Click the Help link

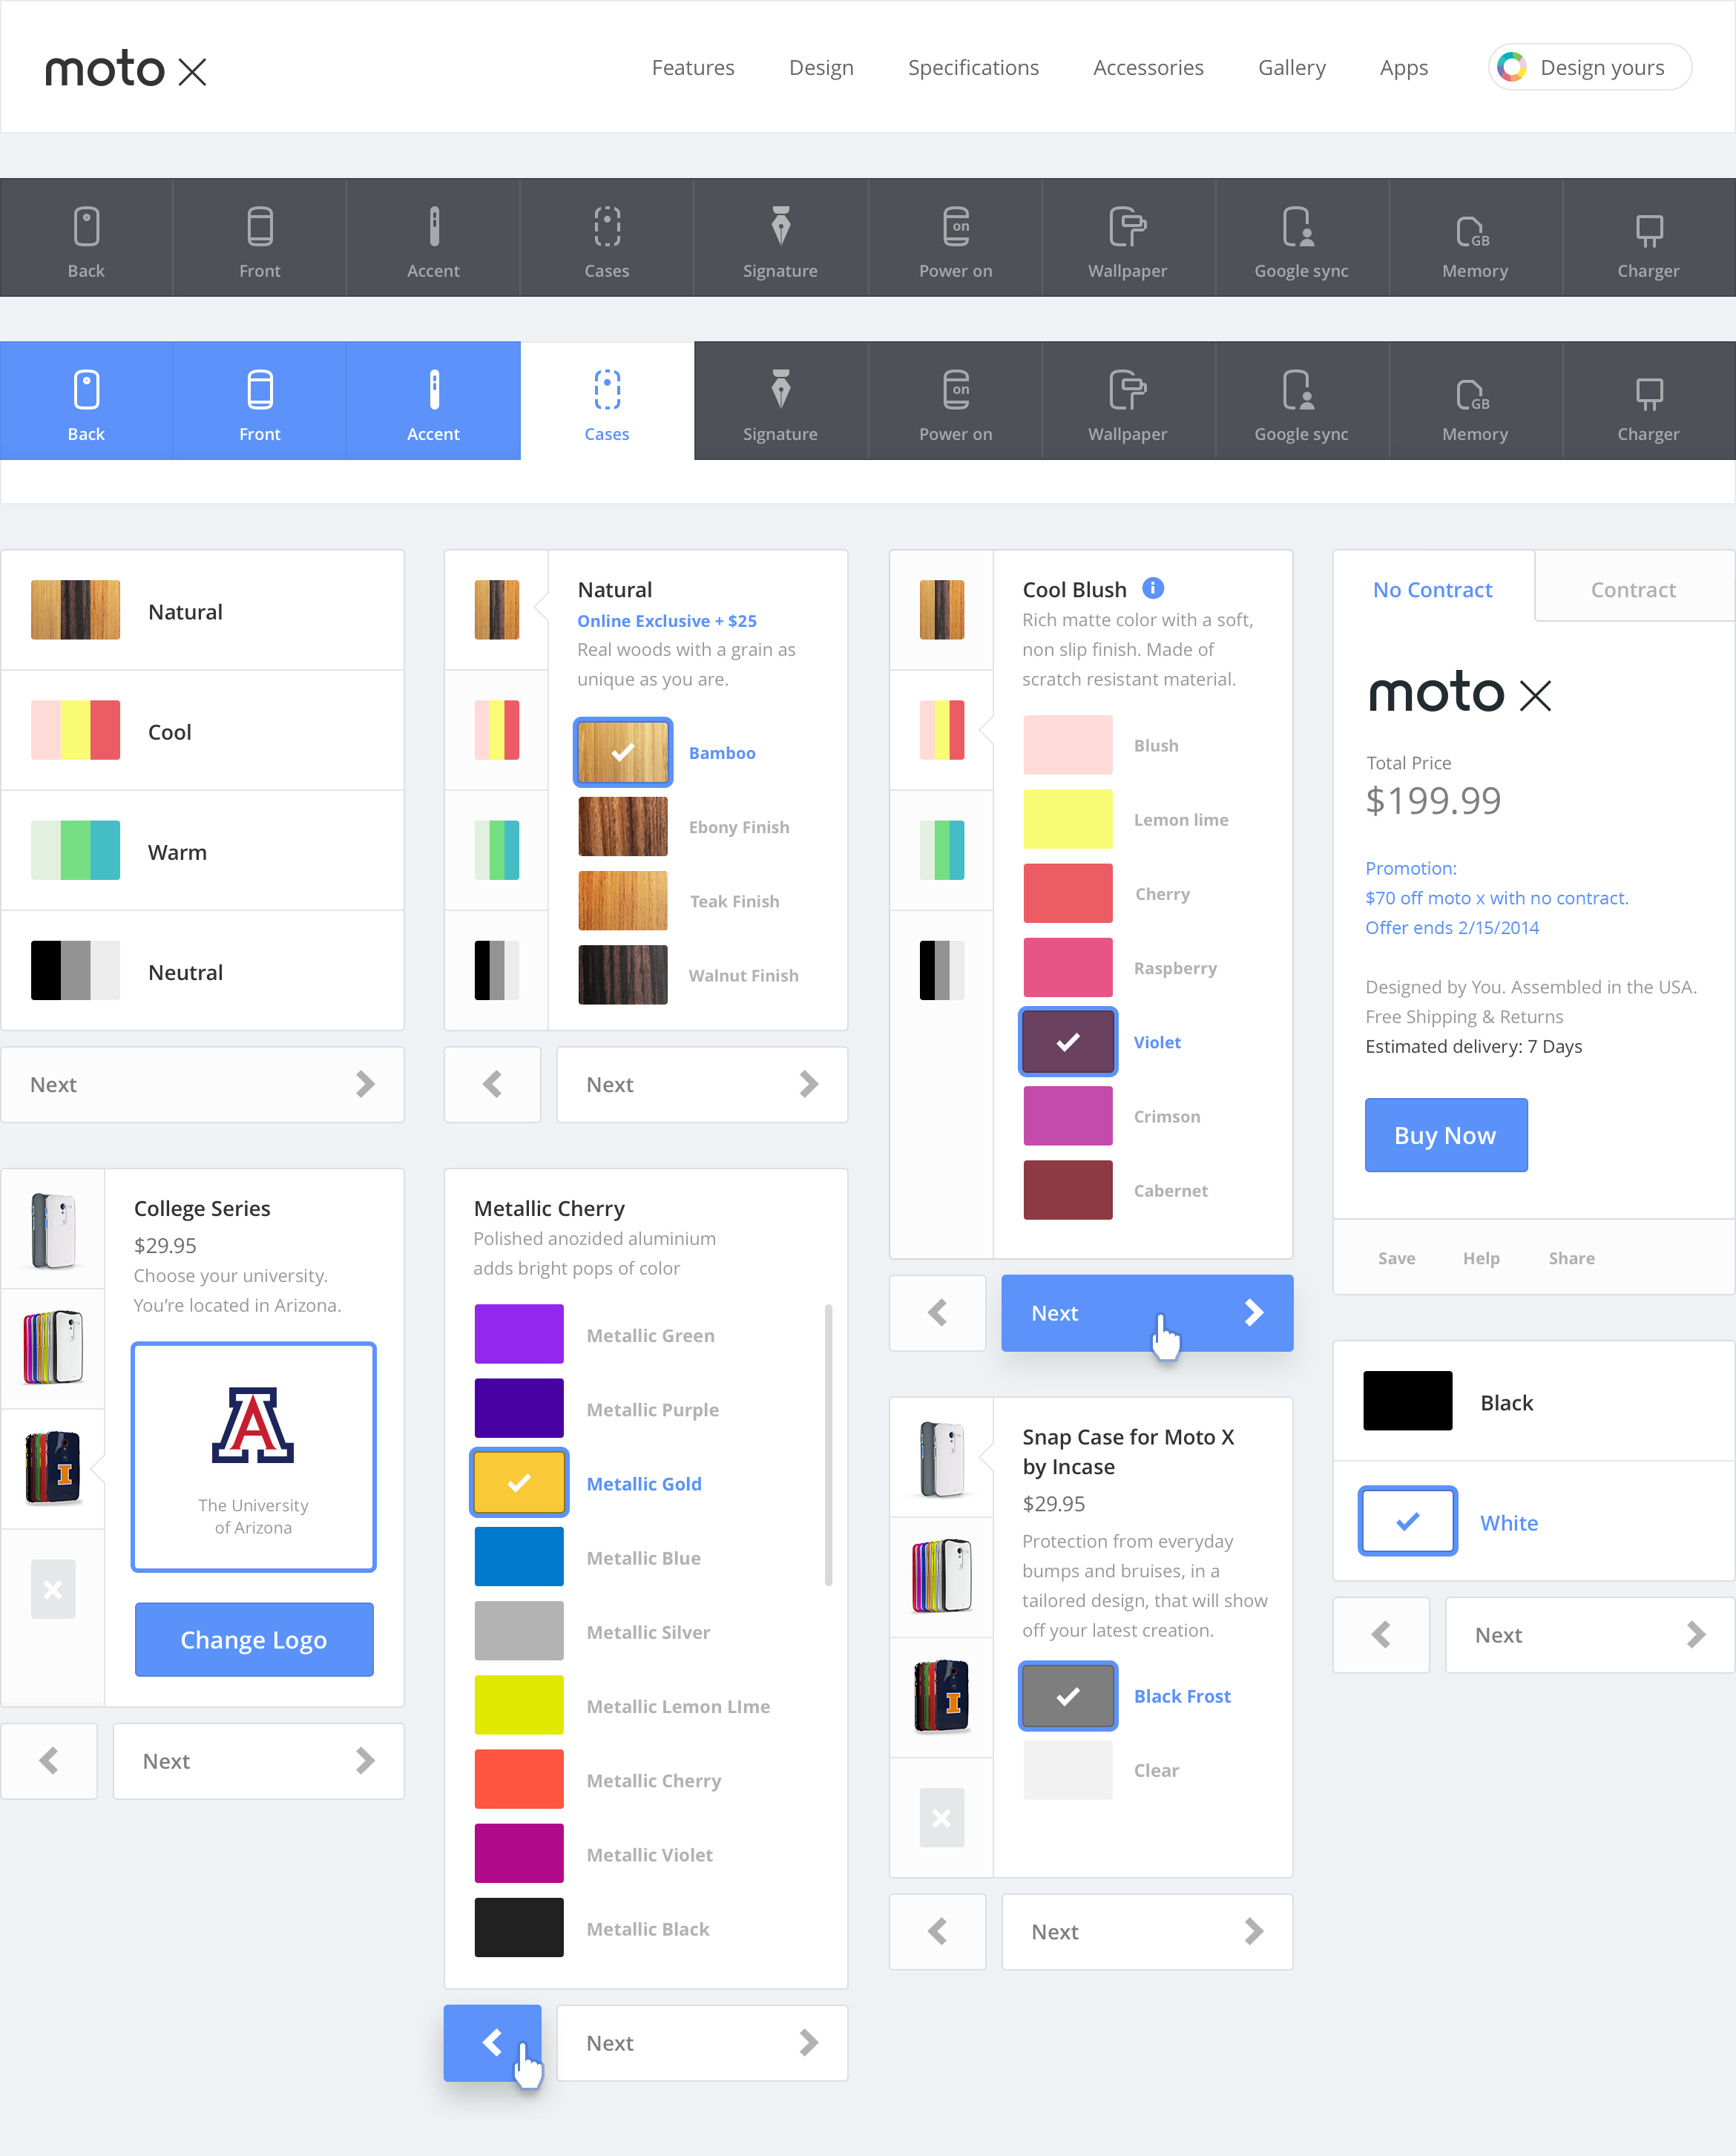point(1481,1258)
